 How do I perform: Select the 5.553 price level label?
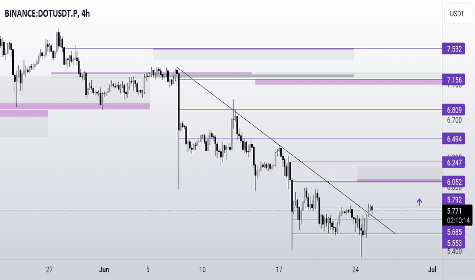tap(454, 243)
